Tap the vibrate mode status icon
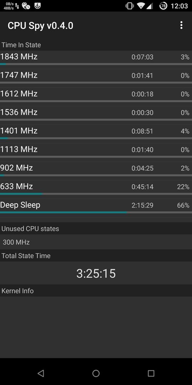 click(129, 6)
